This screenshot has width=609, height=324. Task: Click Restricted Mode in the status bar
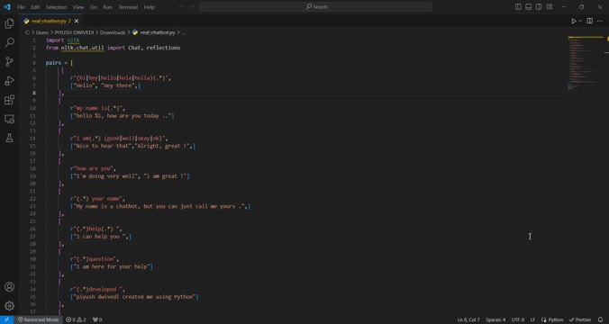(x=38, y=319)
